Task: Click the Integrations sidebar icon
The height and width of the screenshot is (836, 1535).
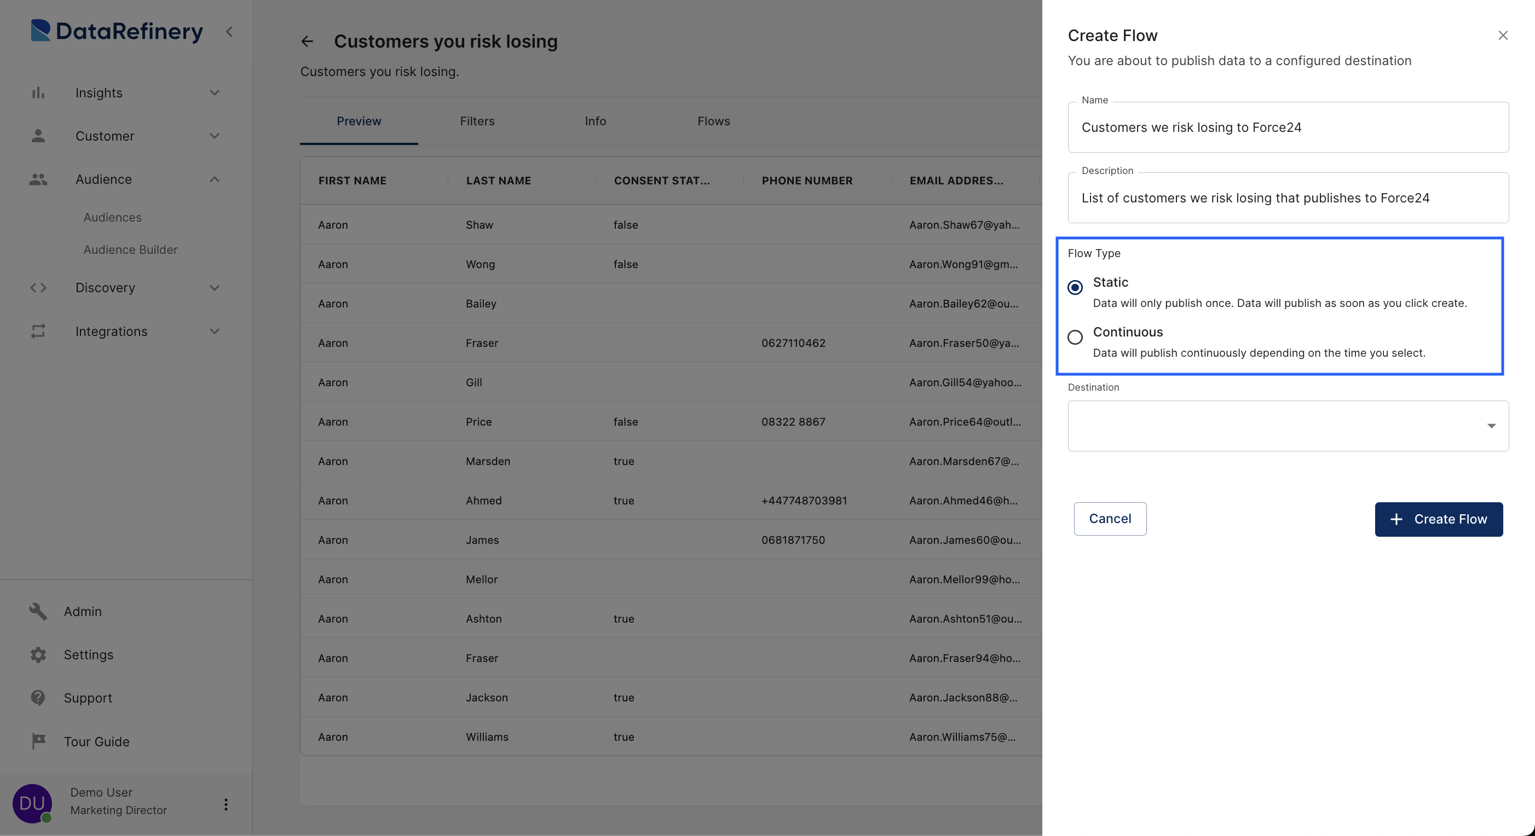Action: (x=37, y=332)
